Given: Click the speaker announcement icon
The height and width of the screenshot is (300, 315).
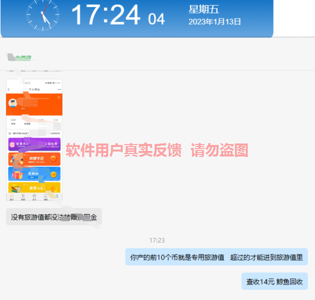Looking at the screenshot, I should pos(10,133).
